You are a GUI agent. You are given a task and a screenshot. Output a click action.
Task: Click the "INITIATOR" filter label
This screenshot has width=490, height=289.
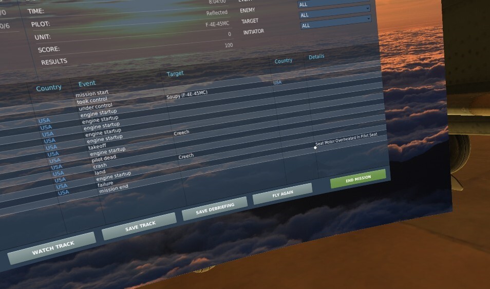pos(253,31)
